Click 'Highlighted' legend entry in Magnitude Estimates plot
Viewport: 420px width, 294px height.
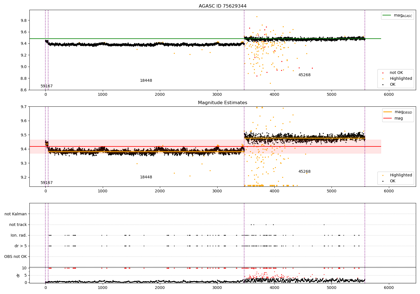click(401, 175)
